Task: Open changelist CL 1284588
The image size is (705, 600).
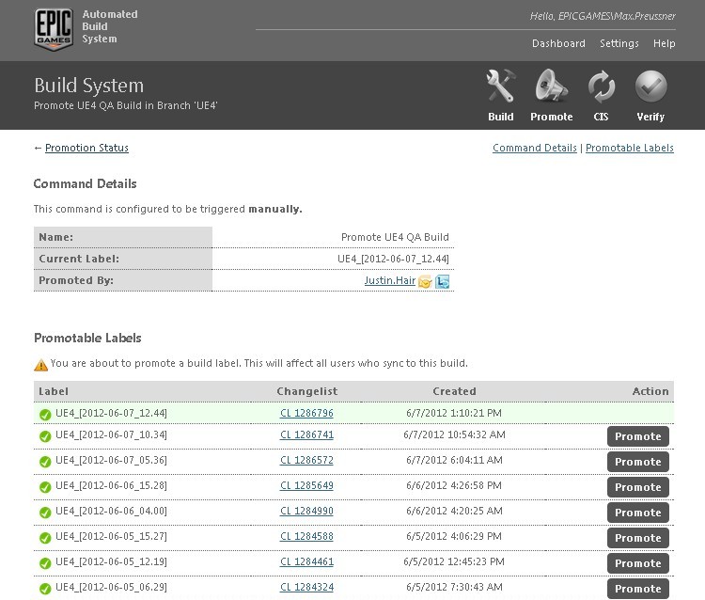Action: 306,536
